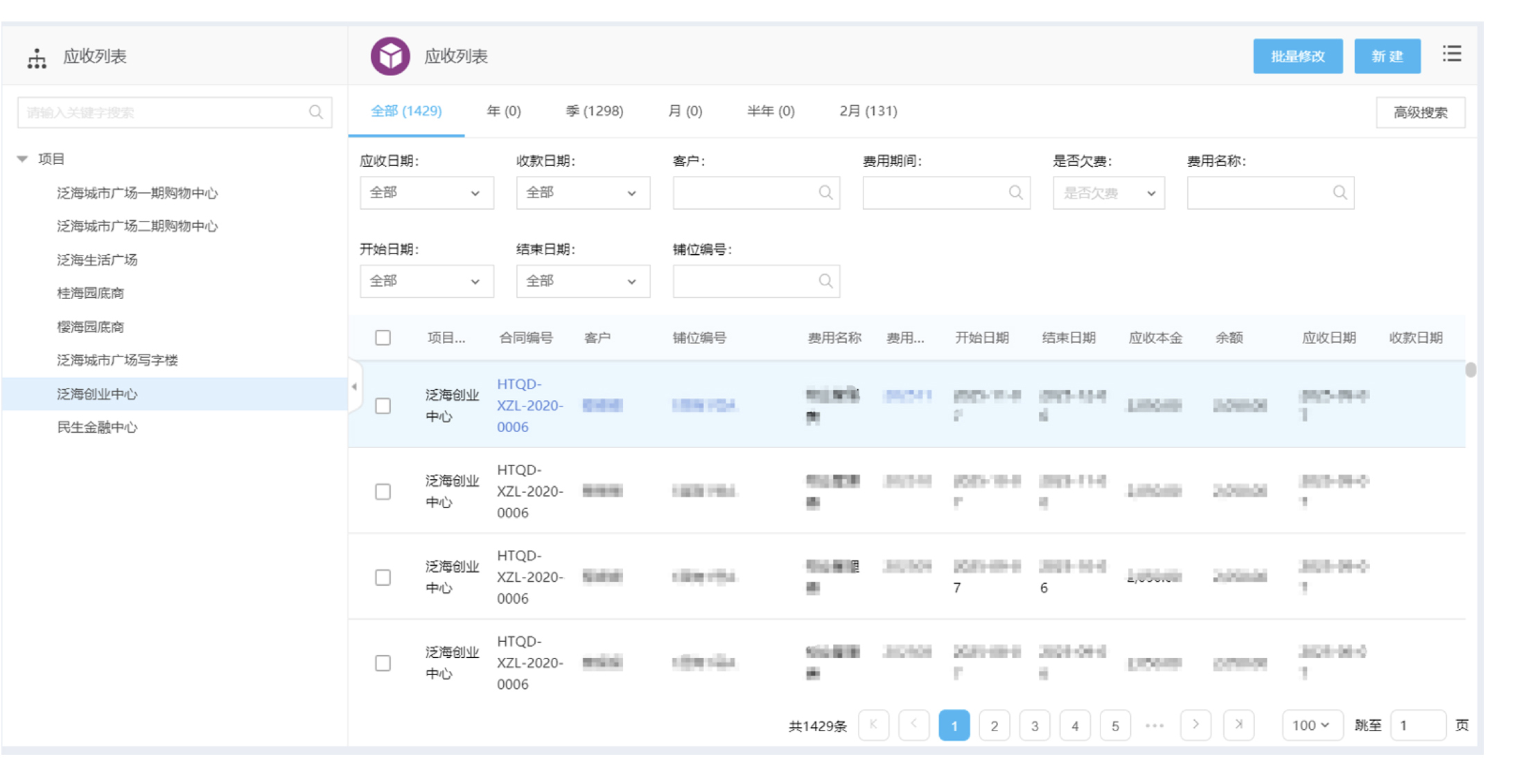Image resolution: width=1533 pixels, height=779 pixels.
Task: Click the search icon in the 铺位编号 field
Action: coord(825,281)
